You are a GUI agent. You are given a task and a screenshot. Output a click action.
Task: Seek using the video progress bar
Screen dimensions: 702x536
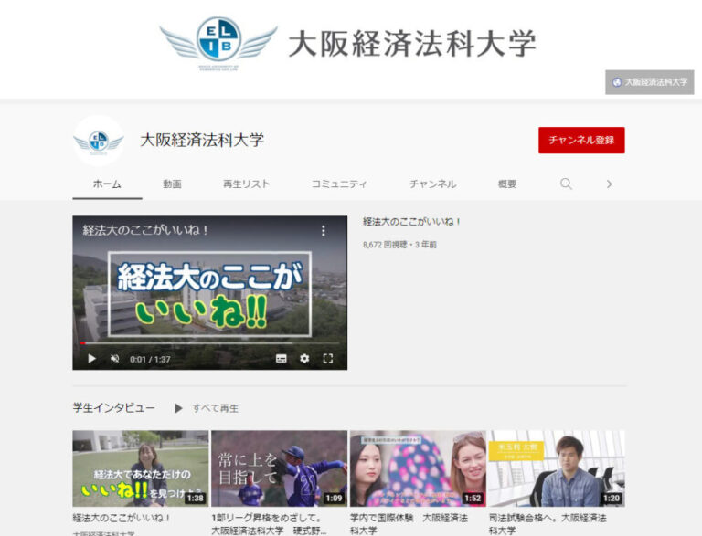coord(209,344)
